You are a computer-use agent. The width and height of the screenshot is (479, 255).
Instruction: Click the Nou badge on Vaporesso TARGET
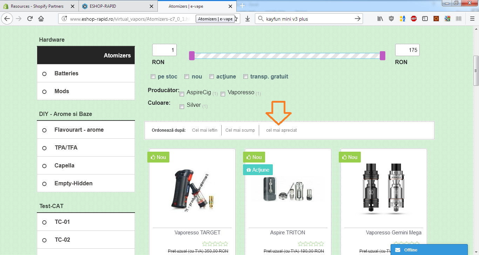(x=158, y=157)
